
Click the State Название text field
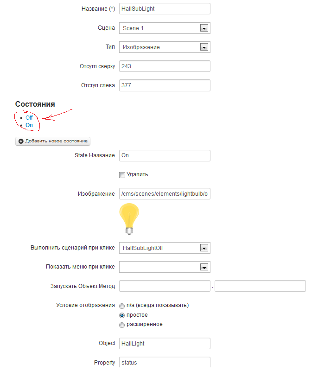[165, 155]
